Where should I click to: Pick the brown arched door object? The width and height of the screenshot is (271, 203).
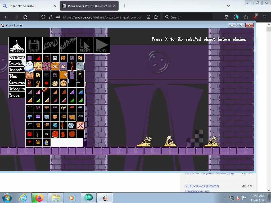coord(30,83)
